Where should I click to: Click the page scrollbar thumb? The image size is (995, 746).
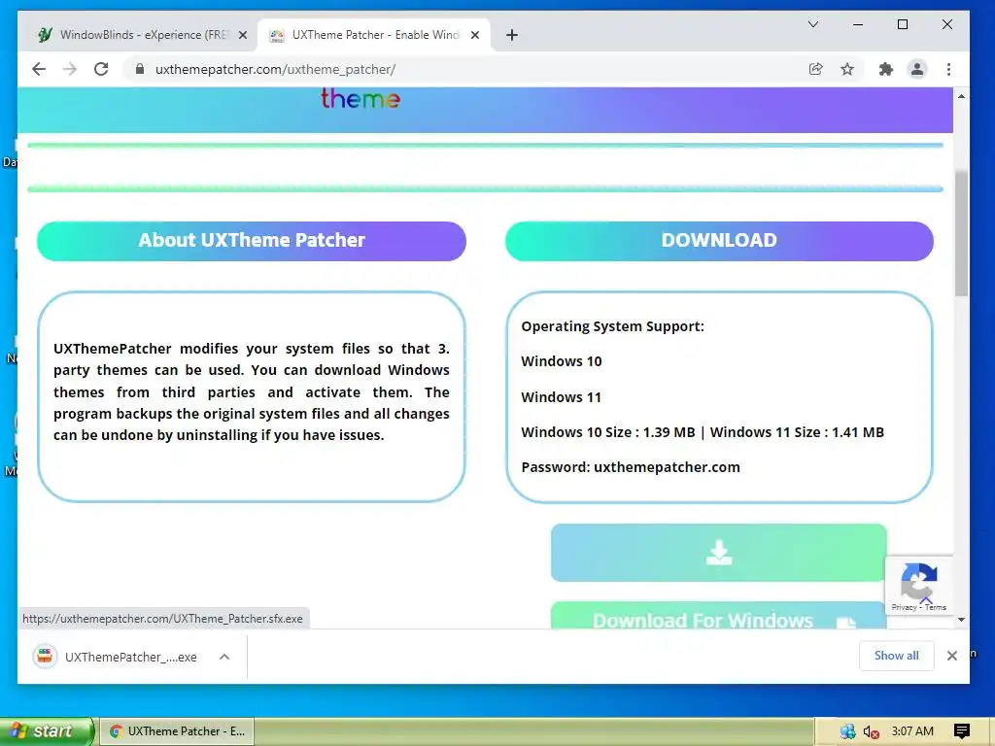[x=961, y=233]
